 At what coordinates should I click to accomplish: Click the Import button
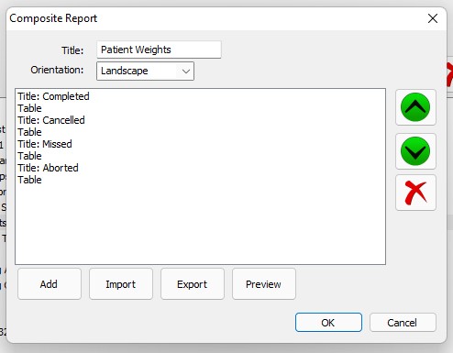[121, 284]
